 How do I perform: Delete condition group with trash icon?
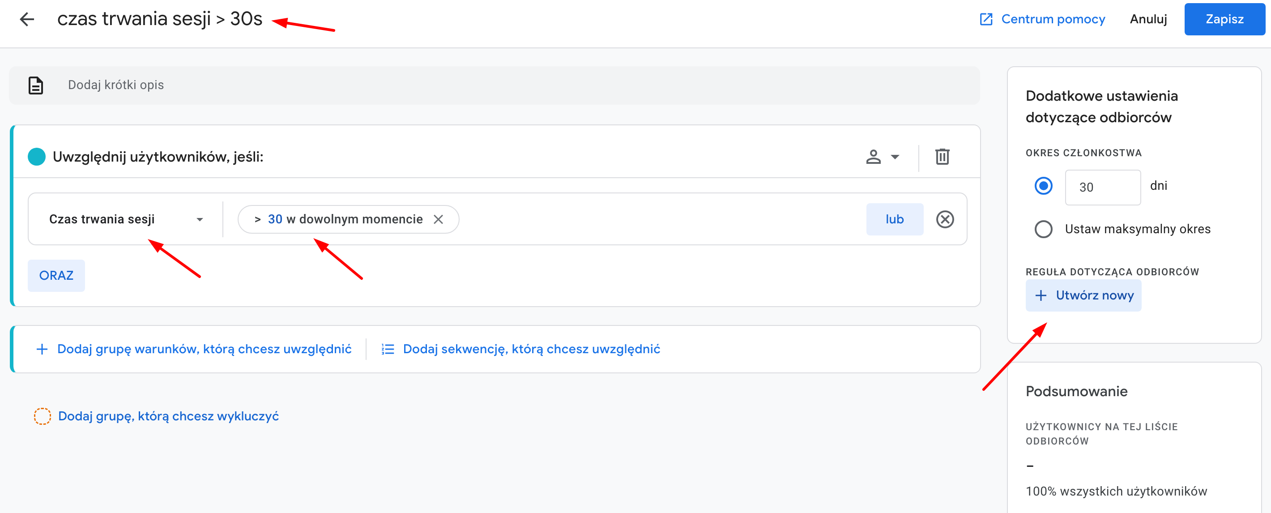point(942,157)
